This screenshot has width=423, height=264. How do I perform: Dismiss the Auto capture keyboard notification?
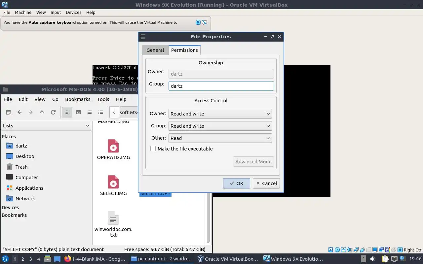click(198, 22)
